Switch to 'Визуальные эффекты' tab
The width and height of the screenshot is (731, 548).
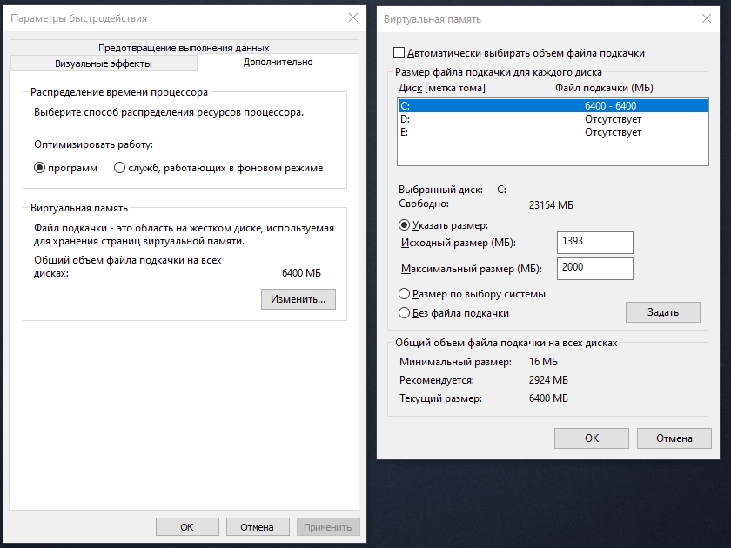click(104, 63)
